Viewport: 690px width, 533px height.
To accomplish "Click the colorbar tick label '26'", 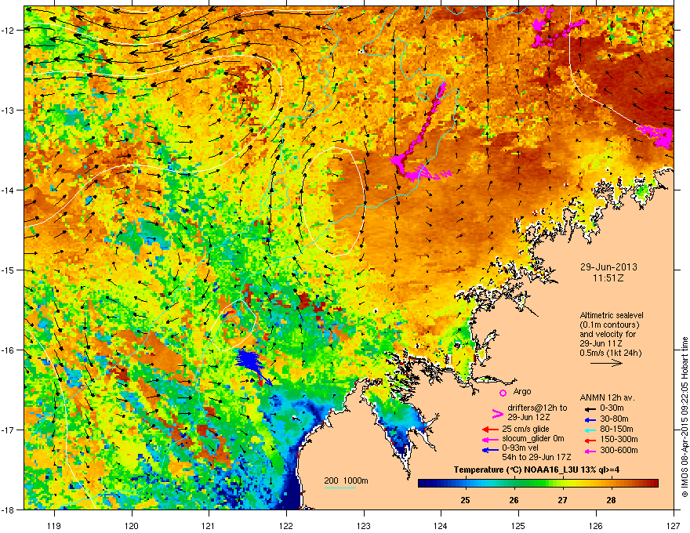I will (x=514, y=500).
